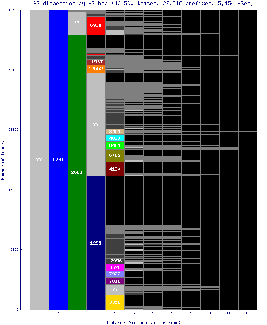
Task: Click the 'Number of traces' y-axis label
Action: point(3,160)
